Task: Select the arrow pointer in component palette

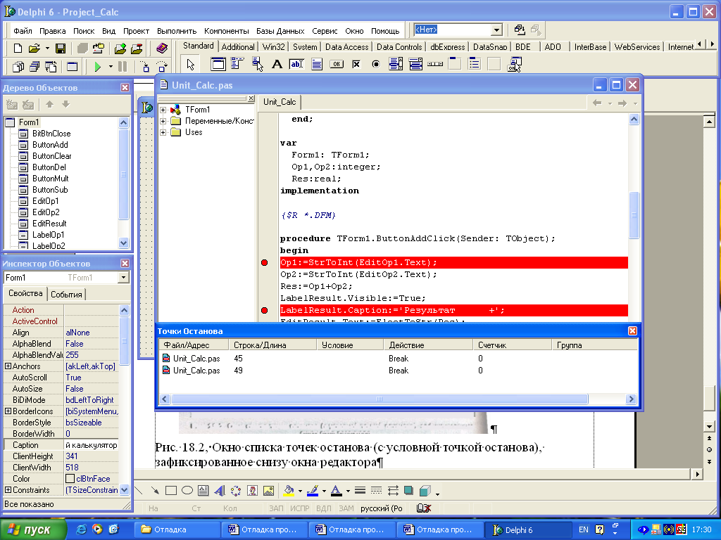Action: point(191,64)
